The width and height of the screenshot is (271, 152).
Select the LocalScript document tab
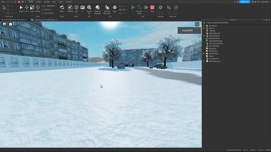(x=44, y=20)
